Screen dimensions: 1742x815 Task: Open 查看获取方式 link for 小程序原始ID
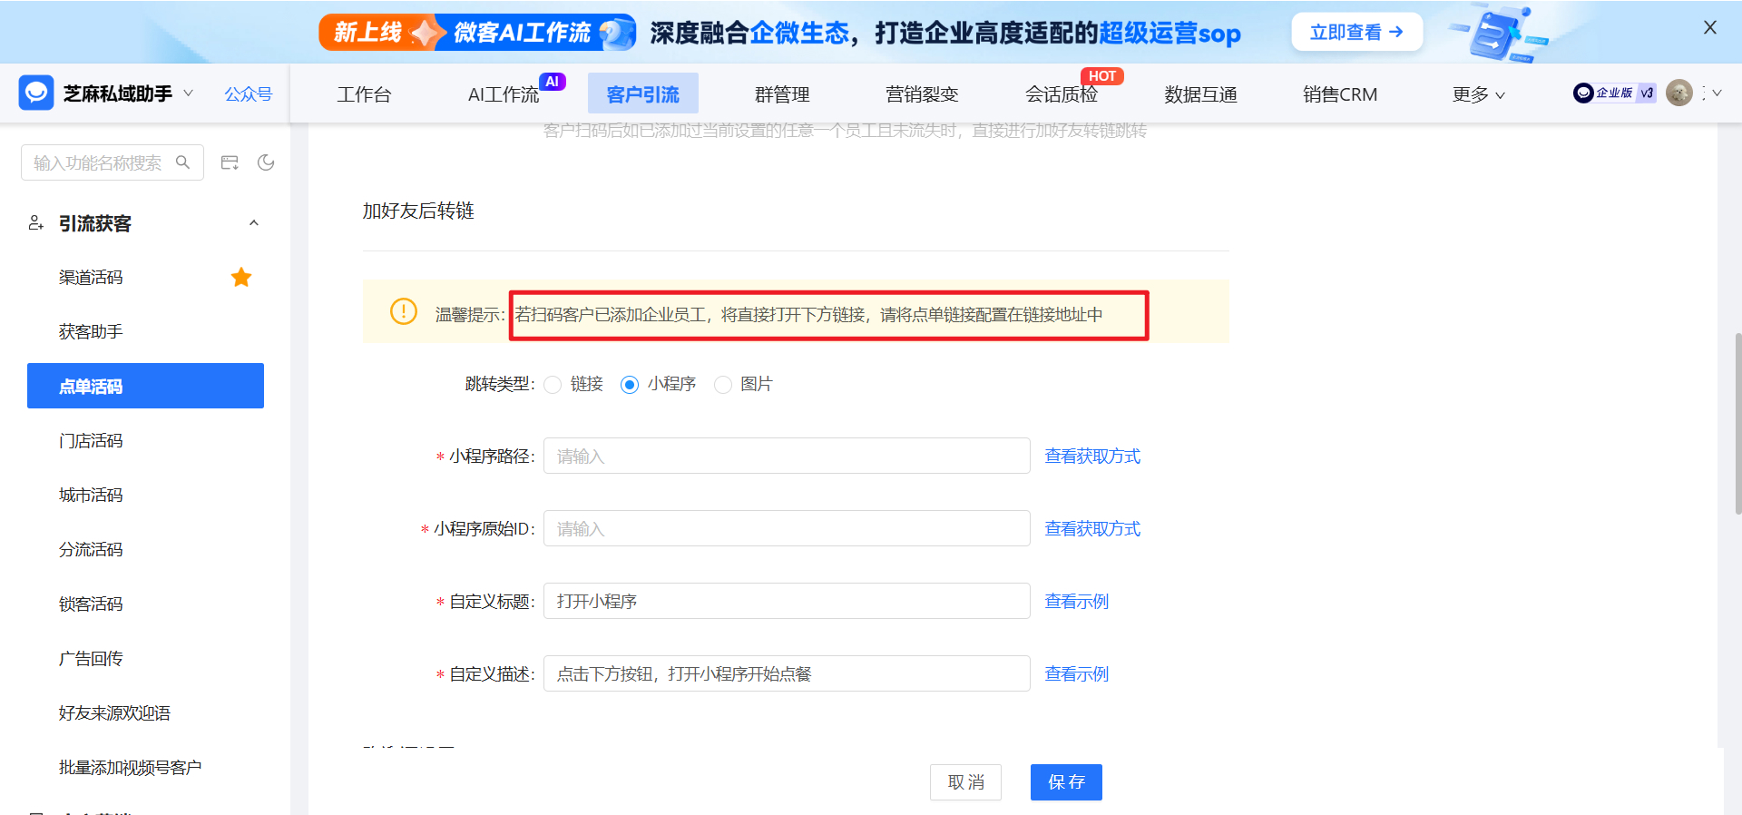(1092, 528)
